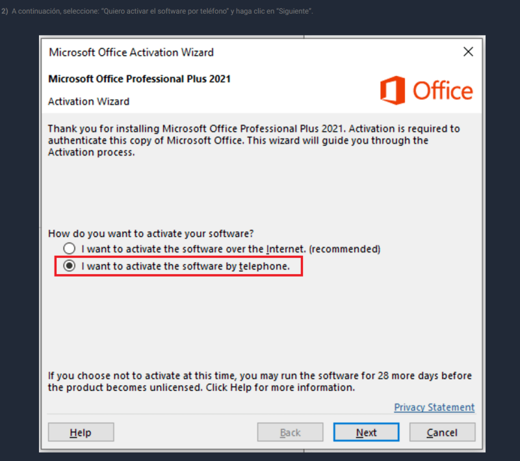The width and height of the screenshot is (520, 461).
Task: Click the 'Activation Wizard' subheading text
Action: click(x=88, y=101)
